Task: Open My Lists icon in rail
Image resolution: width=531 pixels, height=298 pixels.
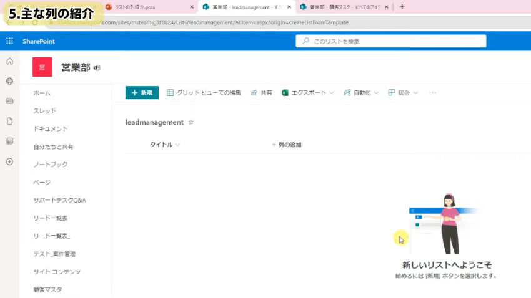Action: tap(9, 141)
